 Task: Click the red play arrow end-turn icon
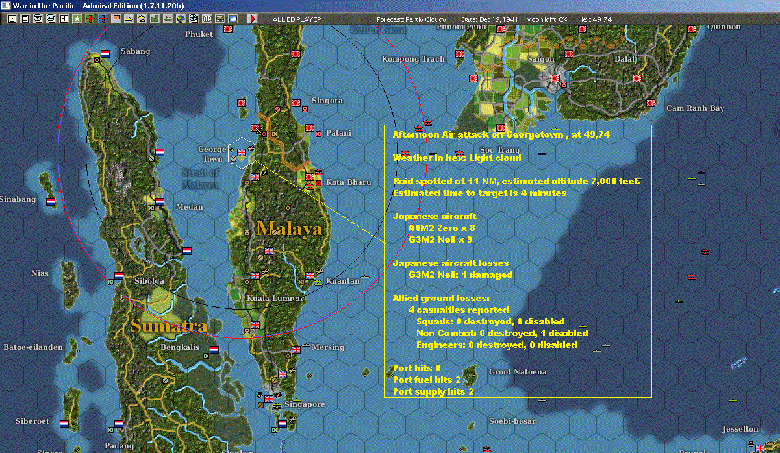253,19
